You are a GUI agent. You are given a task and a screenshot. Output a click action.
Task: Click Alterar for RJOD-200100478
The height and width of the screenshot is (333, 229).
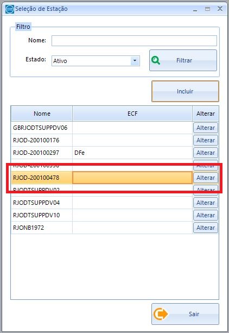206,178
